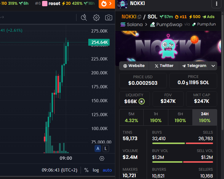The image size is (224, 179).
Task: Toggle the auto scale mode
Action: tap(107, 170)
